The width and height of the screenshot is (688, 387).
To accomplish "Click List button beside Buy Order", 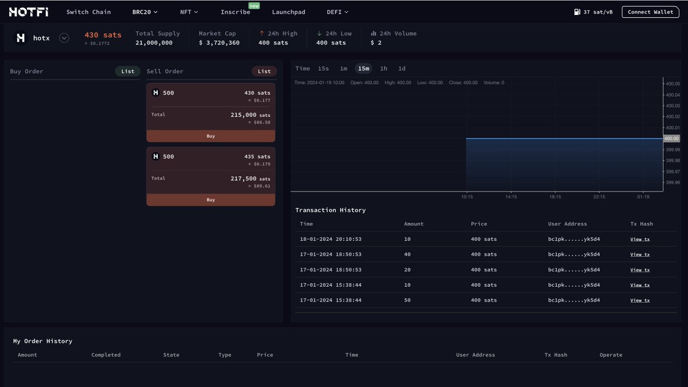I will click(128, 71).
